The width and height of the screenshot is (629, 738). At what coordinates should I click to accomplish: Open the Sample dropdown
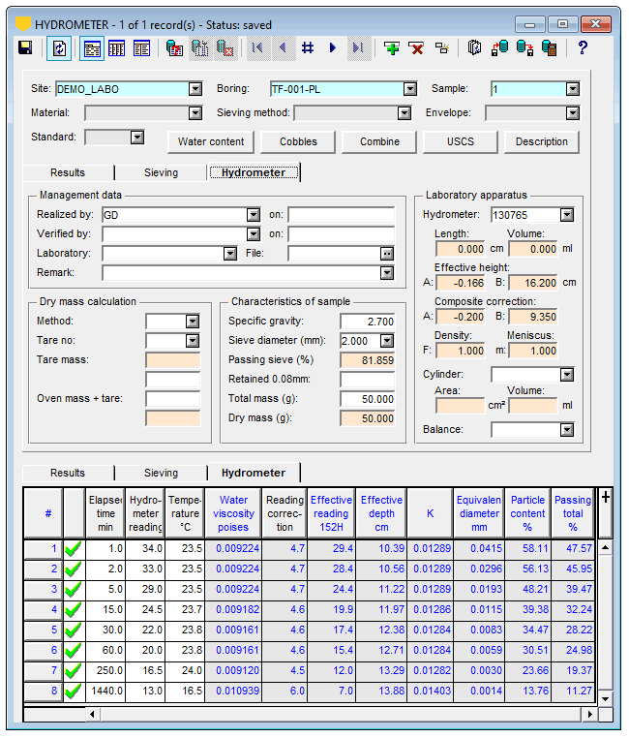(572, 89)
